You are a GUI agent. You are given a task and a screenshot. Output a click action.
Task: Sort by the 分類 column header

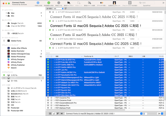(150, 56)
